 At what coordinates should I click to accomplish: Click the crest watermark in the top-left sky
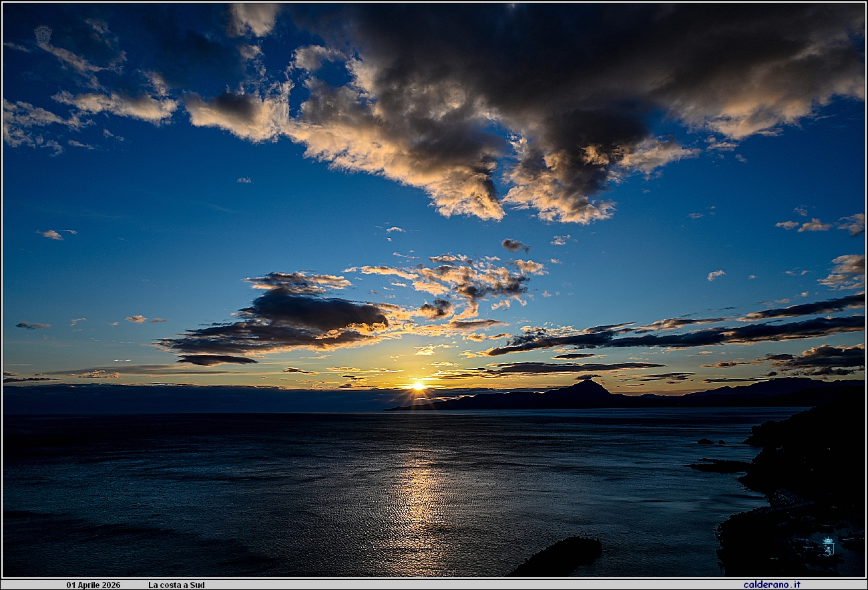43,35
